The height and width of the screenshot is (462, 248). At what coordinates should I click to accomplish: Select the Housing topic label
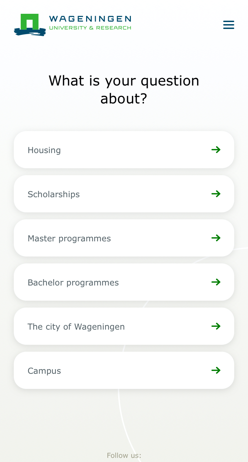(44, 150)
